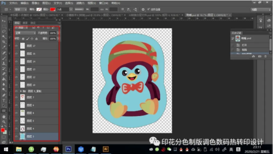Select the Zoom tool
Viewport: 273px width, 154px height.
pyautogui.click(x=4, y=122)
